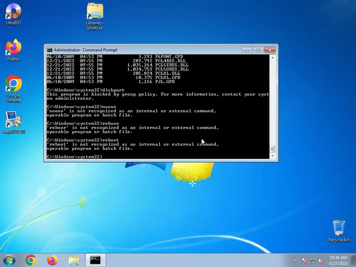The image size is (356, 267).
Task: Click the PCLXL.DLL file entry
Action: pos(114,73)
